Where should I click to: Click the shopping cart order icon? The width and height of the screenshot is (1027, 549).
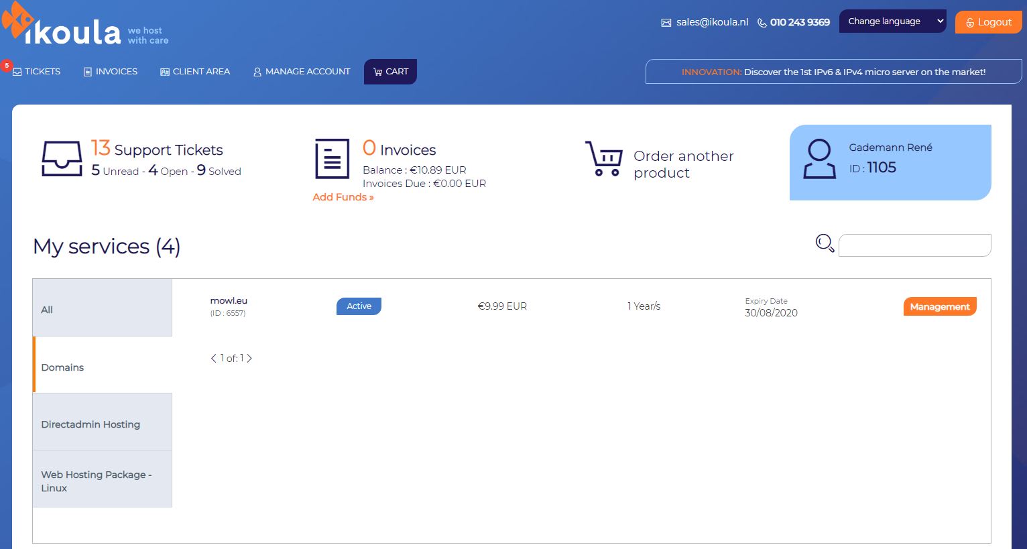pos(604,159)
